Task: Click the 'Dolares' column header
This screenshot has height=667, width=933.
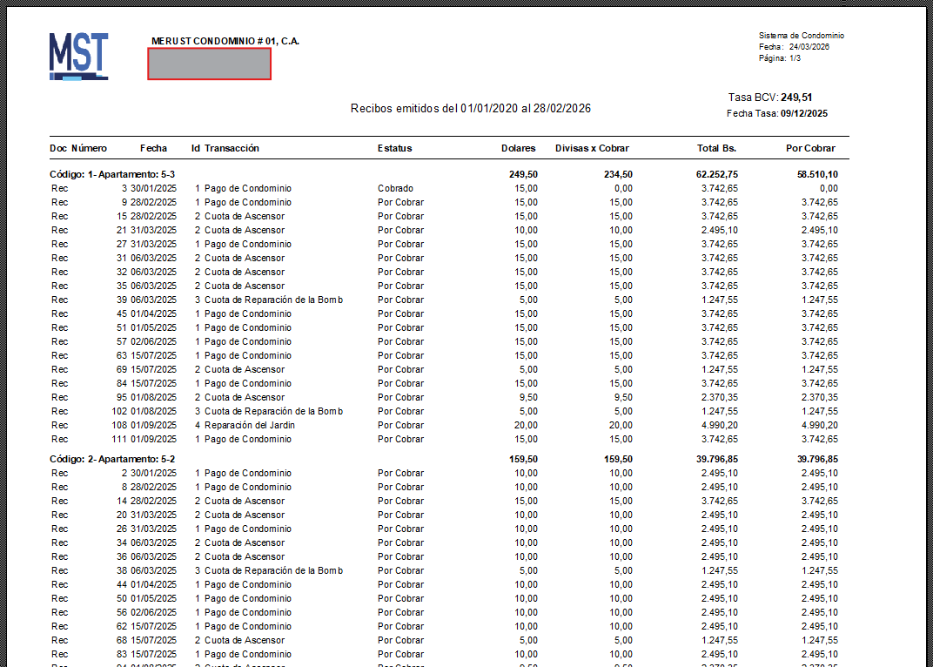Action: (x=519, y=148)
